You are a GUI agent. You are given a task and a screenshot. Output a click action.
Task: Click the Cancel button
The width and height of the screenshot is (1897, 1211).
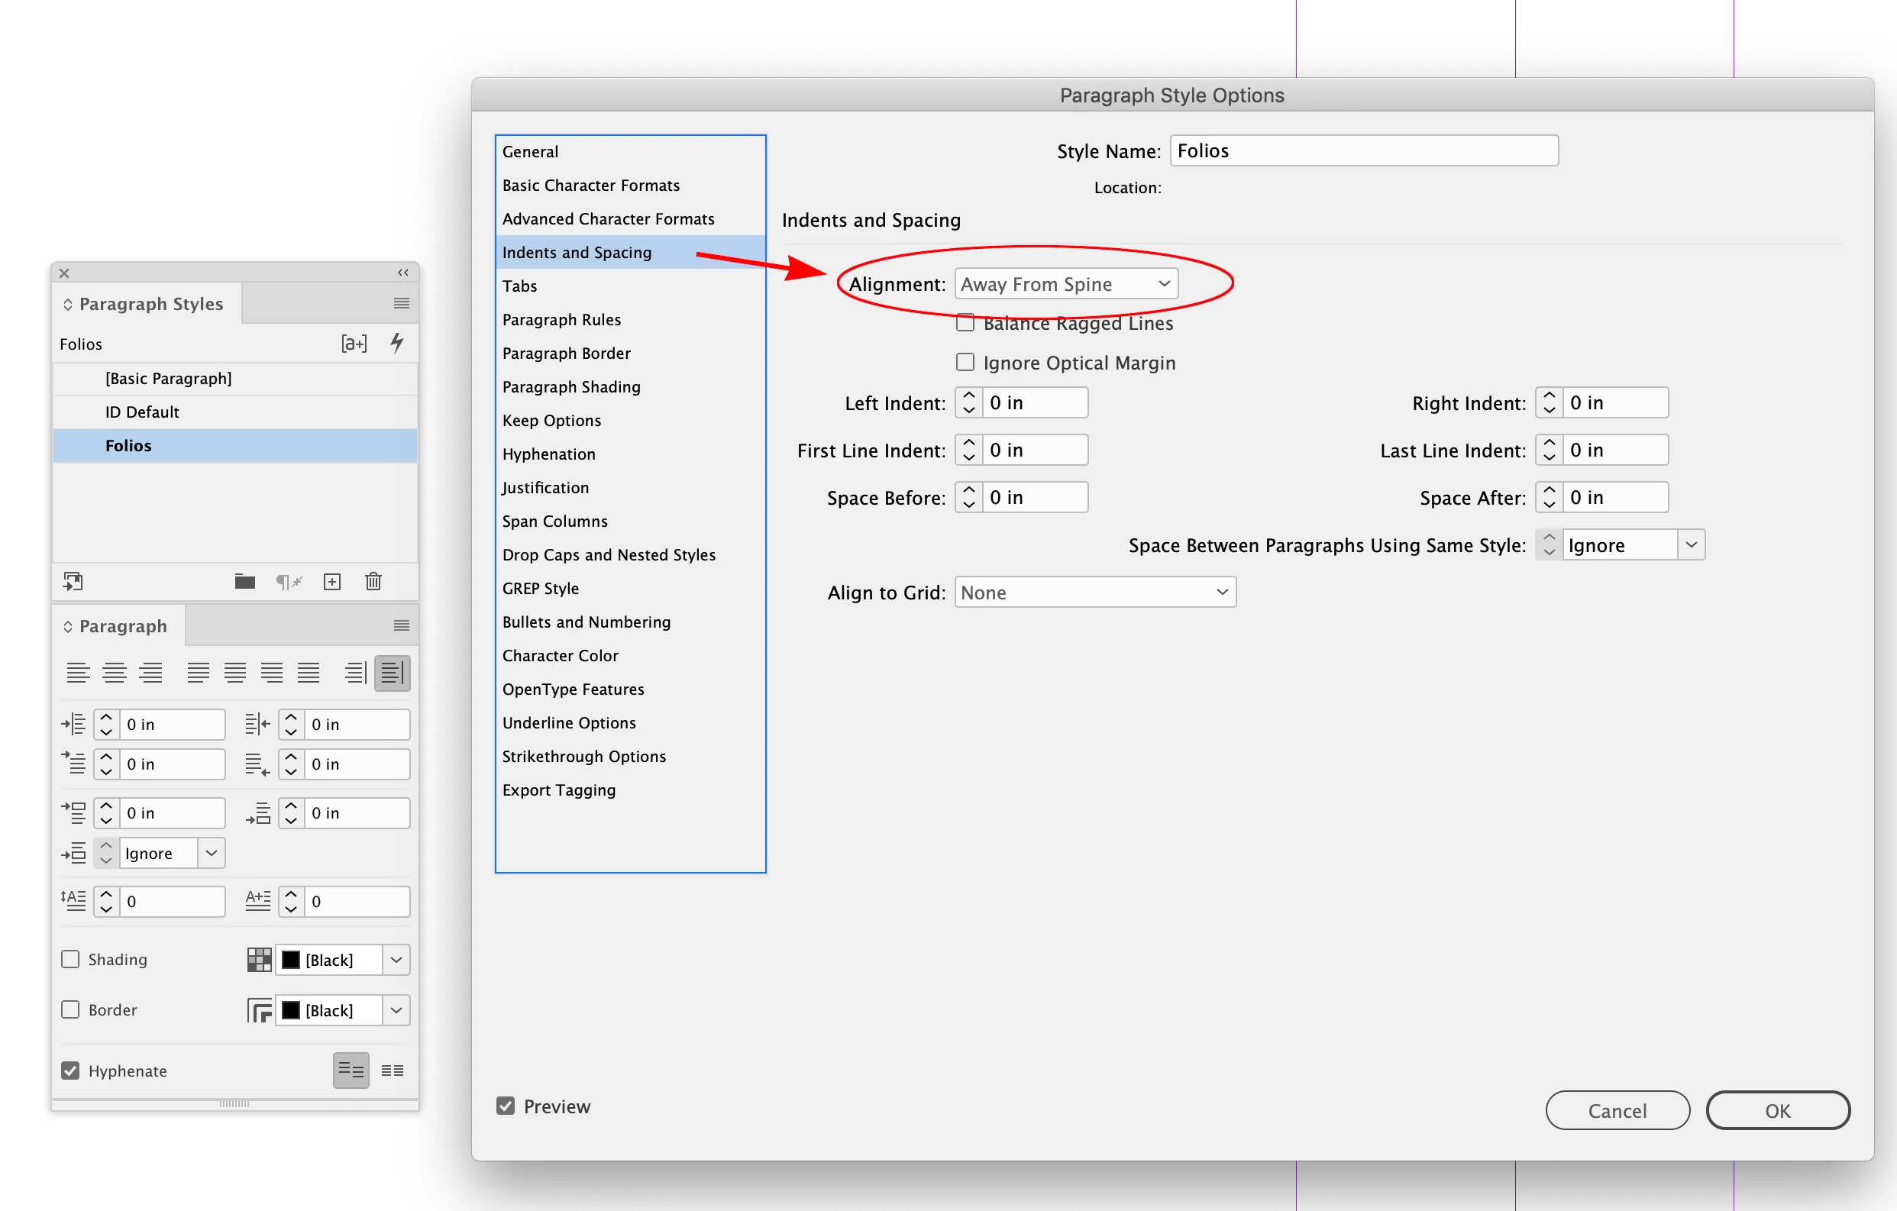[x=1617, y=1110]
